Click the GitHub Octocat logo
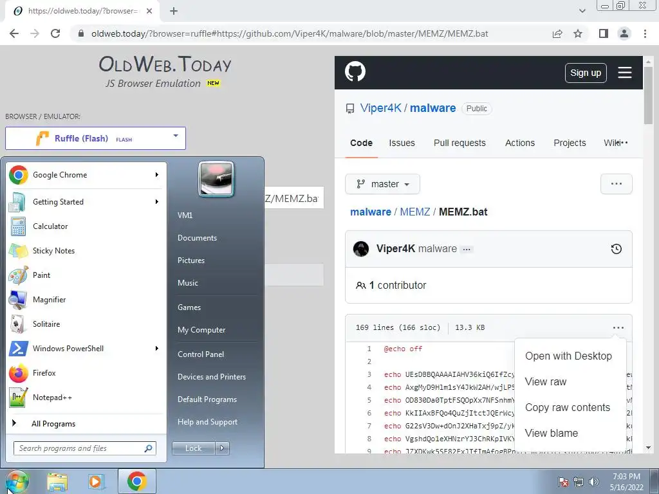 355,72
